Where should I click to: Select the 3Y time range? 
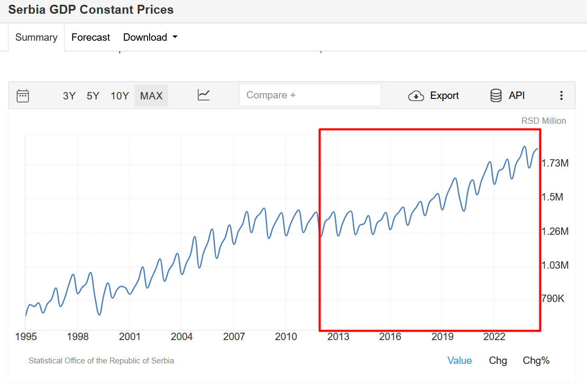(x=69, y=96)
